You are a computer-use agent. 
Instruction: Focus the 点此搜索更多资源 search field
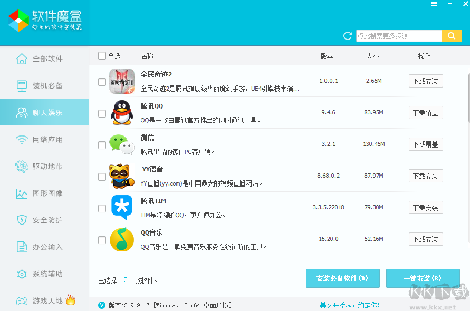(399, 36)
